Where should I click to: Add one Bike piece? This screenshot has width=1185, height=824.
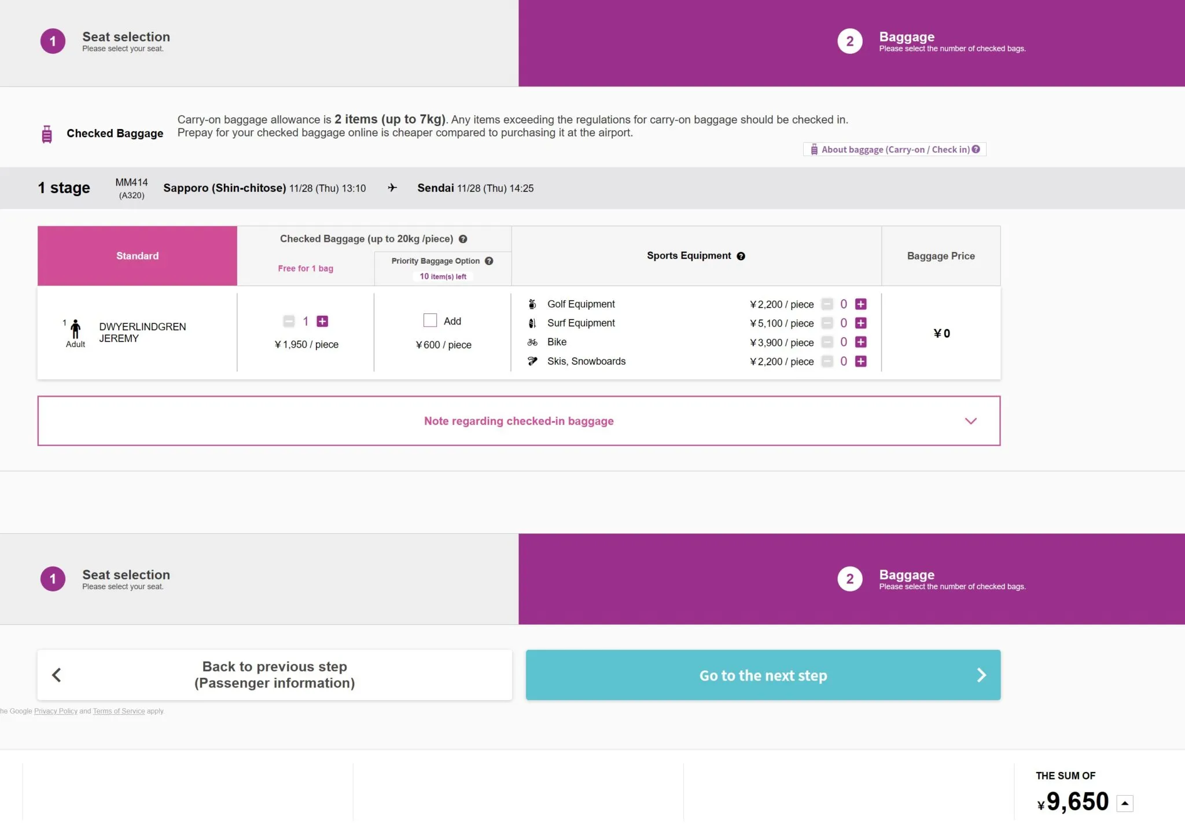pos(860,342)
